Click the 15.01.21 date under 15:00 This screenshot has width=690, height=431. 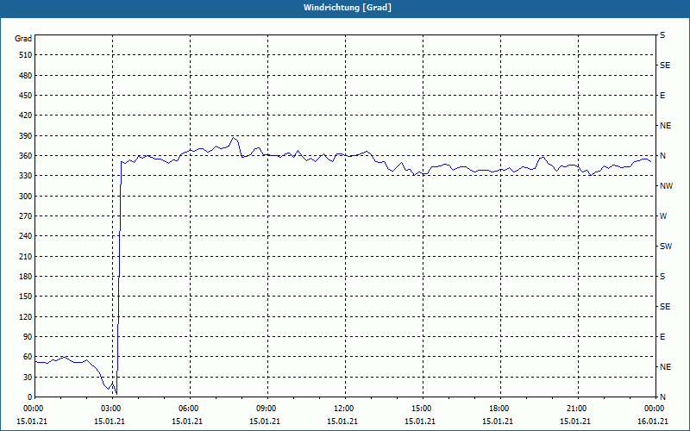click(x=420, y=422)
